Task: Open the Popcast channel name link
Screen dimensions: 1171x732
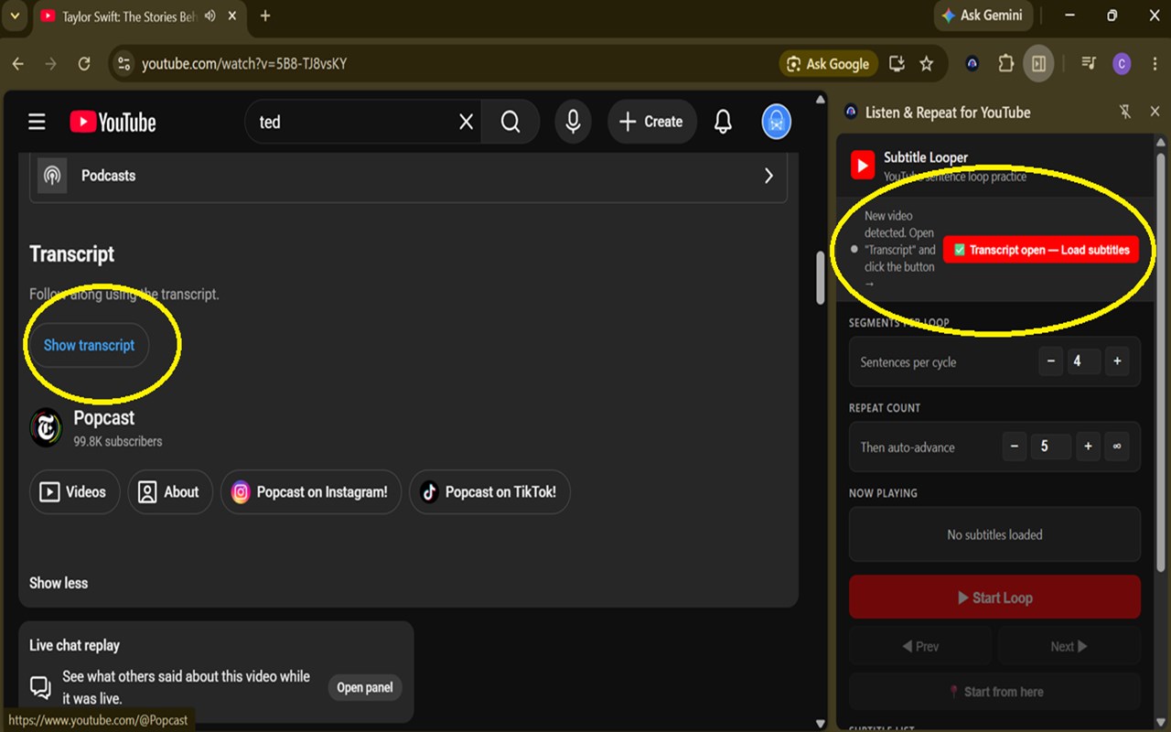Action: click(x=104, y=418)
